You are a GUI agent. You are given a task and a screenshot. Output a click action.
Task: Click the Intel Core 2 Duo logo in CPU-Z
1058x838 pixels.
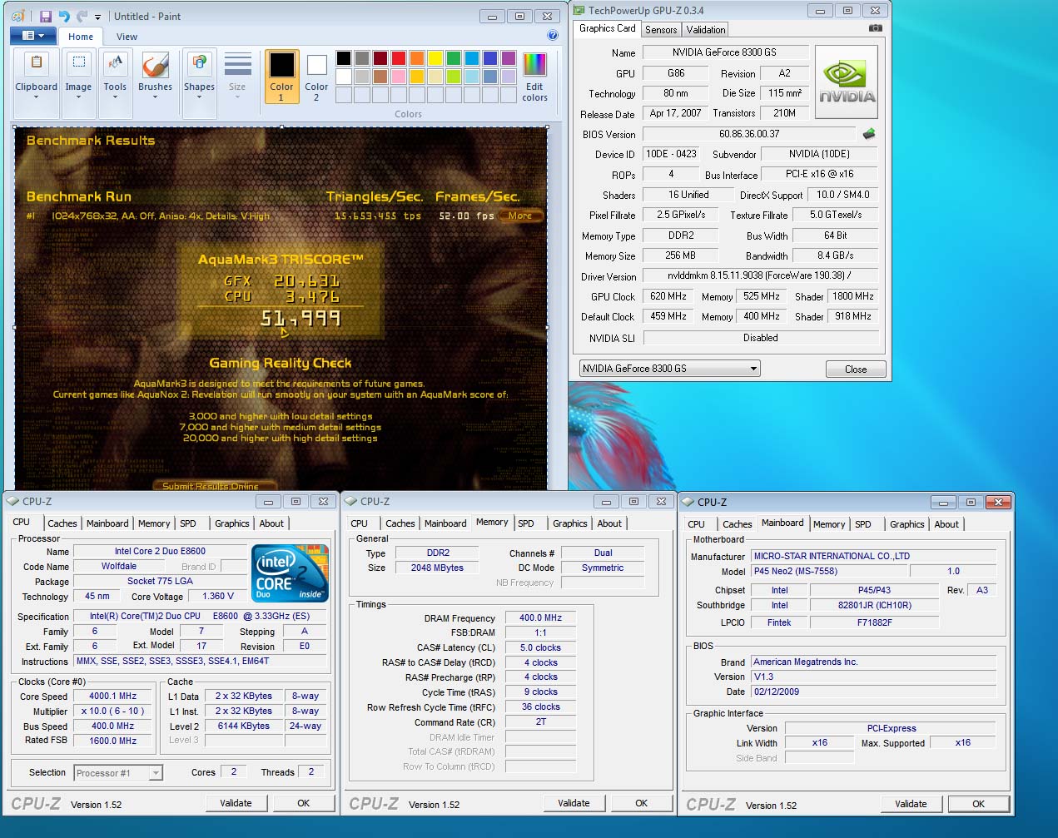(x=291, y=573)
